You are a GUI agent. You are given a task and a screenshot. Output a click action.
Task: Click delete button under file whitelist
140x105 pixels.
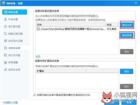[x=127, y=52]
